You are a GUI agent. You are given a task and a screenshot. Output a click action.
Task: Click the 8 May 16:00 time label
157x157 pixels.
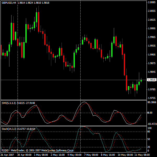tap(108, 155)
